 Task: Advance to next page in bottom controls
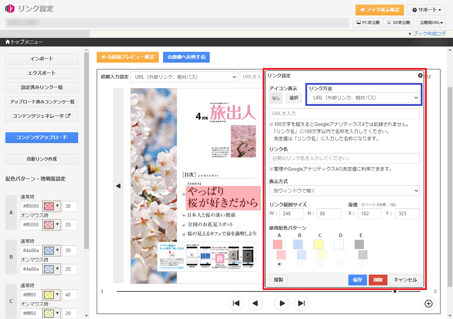(282, 303)
